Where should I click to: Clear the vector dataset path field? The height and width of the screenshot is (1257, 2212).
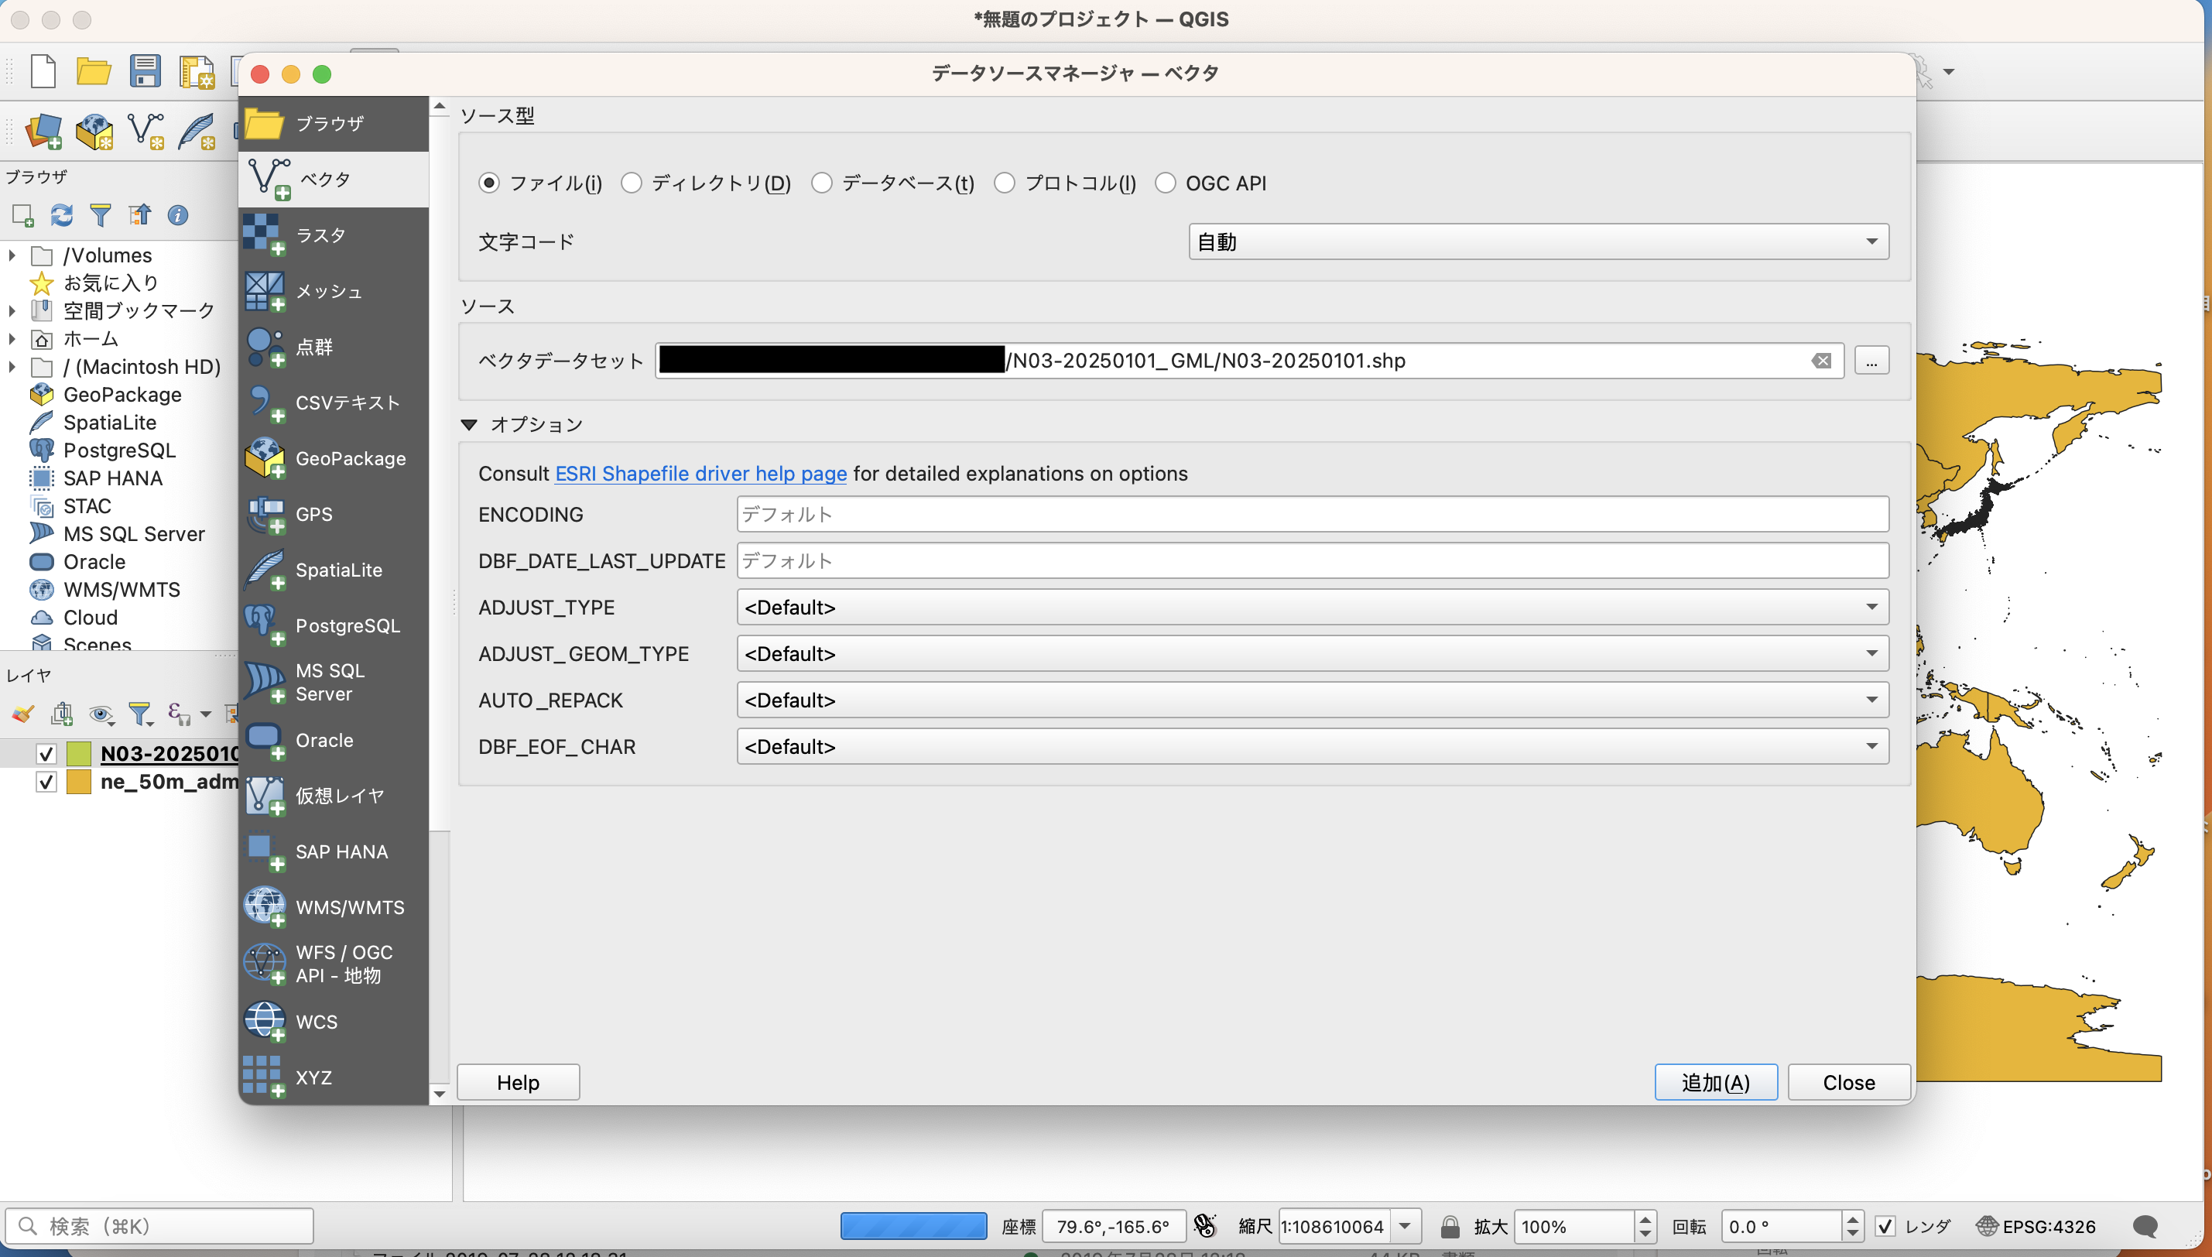(1821, 361)
